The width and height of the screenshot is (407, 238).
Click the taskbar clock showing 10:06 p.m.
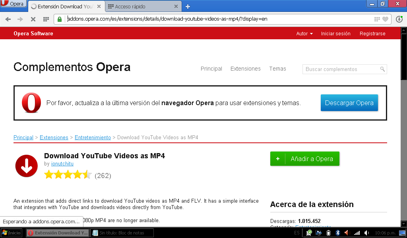coord(385,233)
